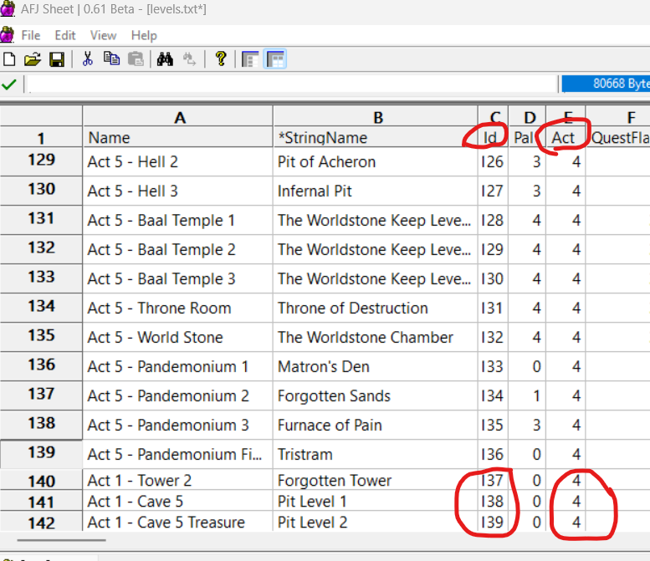
Task: Click the QuestFla header cell
Action: (618, 137)
